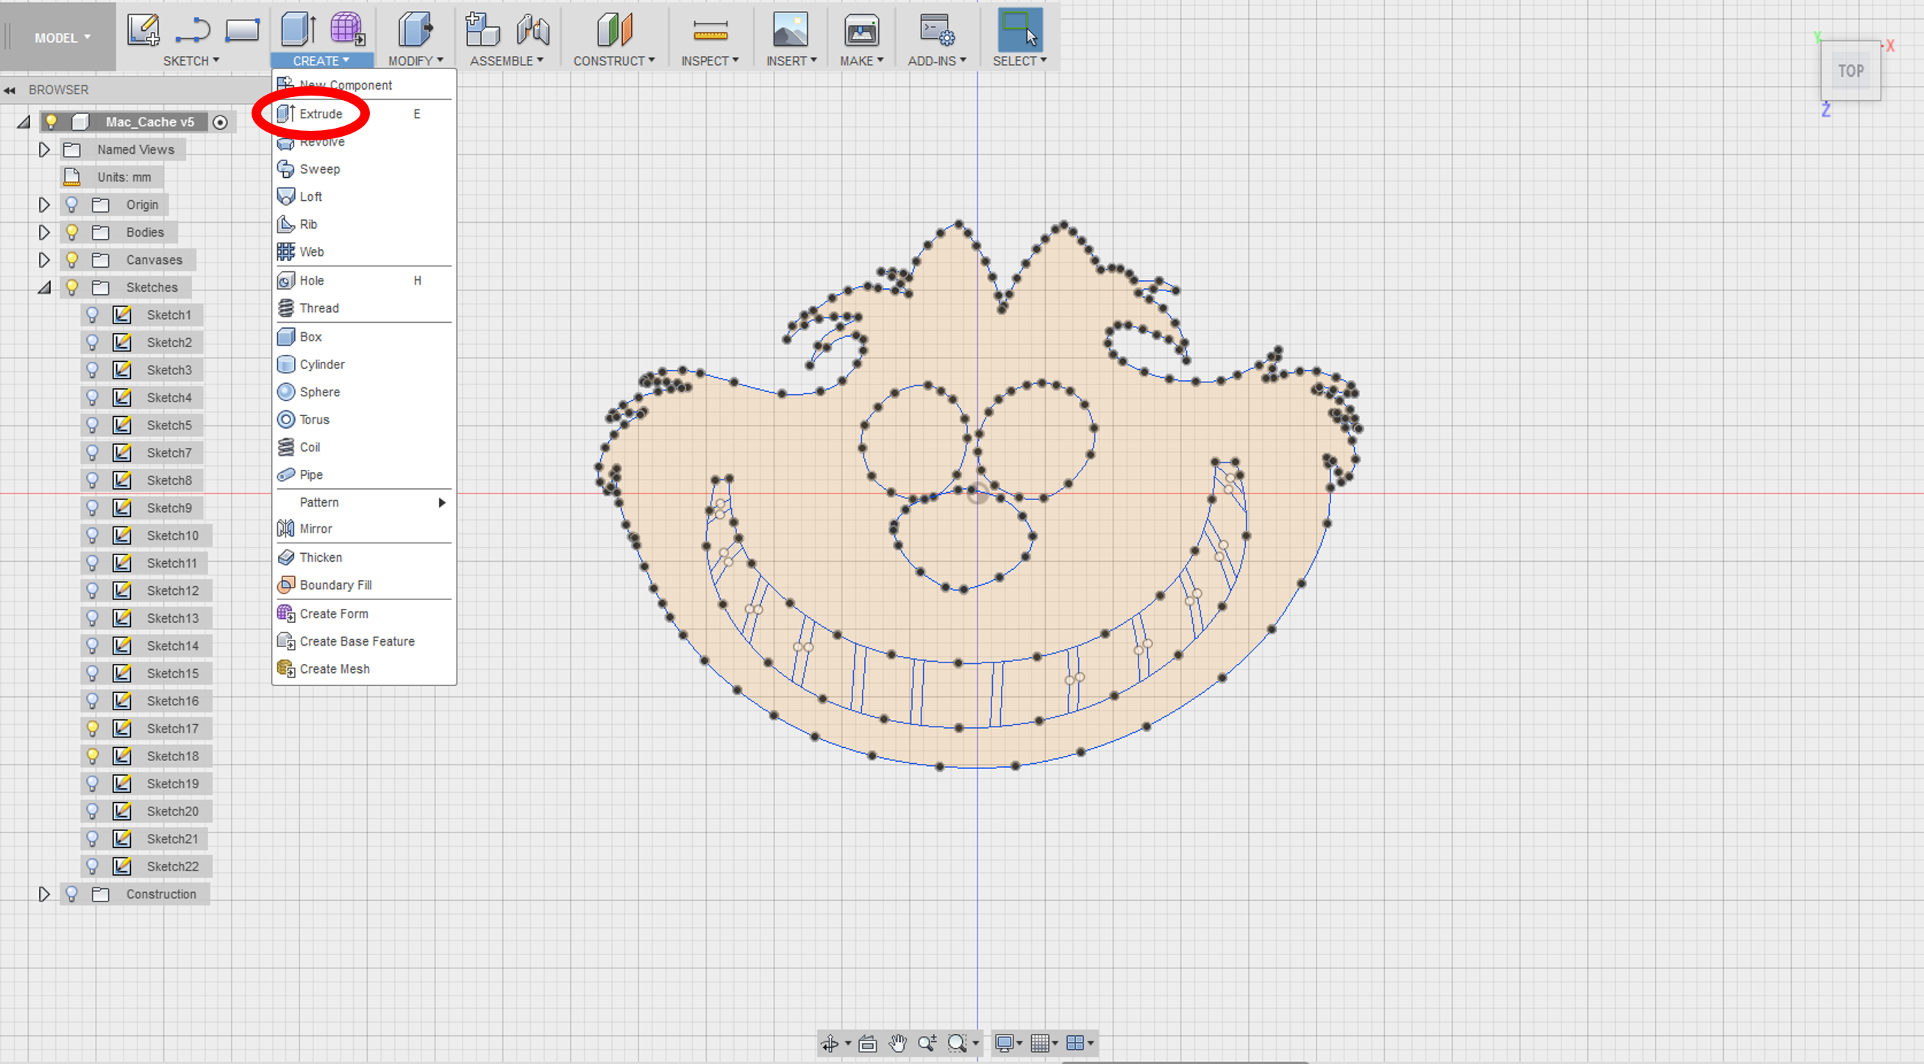The width and height of the screenshot is (1924, 1064).
Task: Choose Torus from the Create menu
Action: [364, 420]
